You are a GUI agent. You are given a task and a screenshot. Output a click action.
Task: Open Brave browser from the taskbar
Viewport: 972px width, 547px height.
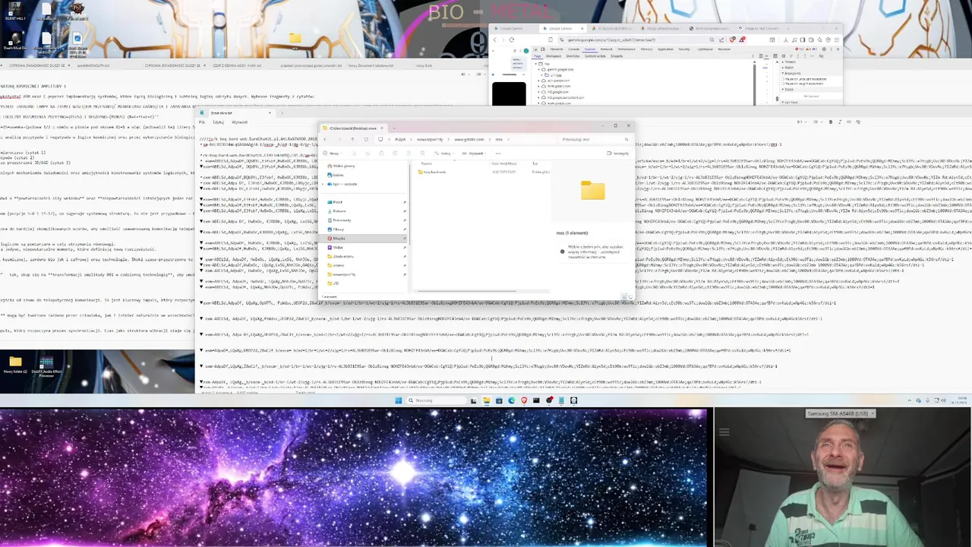click(524, 400)
